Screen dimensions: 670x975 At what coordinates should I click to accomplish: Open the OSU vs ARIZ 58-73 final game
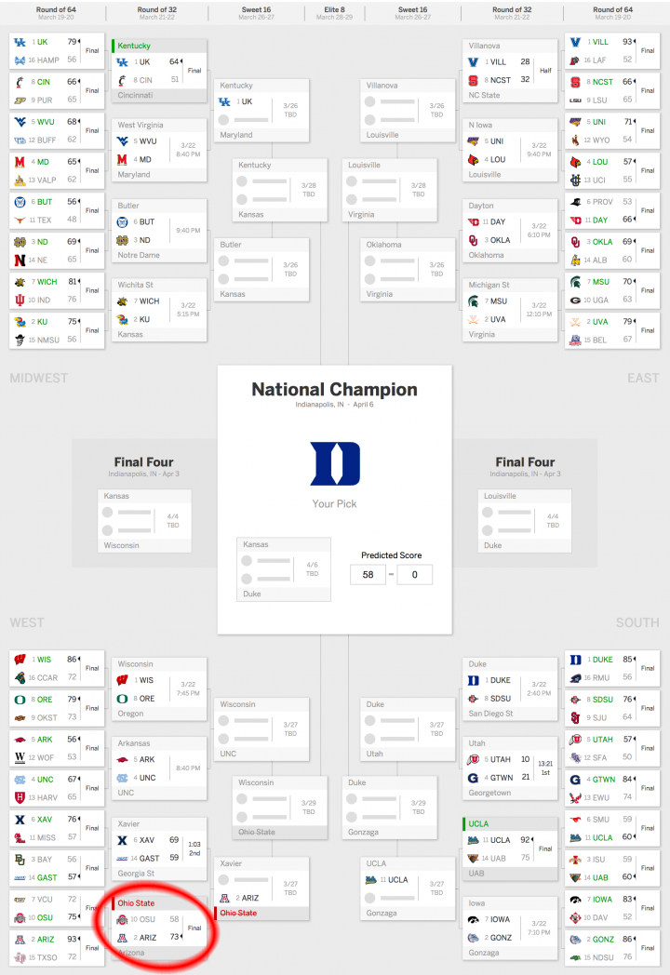click(x=160, y=928)
